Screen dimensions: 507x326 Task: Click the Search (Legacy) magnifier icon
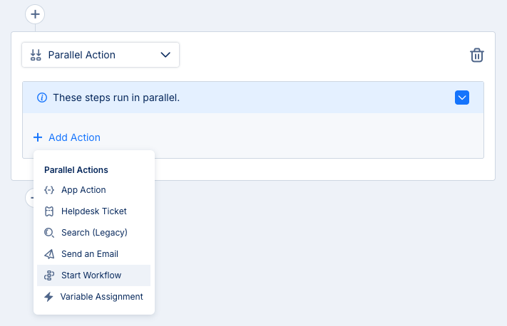[49, 233]
